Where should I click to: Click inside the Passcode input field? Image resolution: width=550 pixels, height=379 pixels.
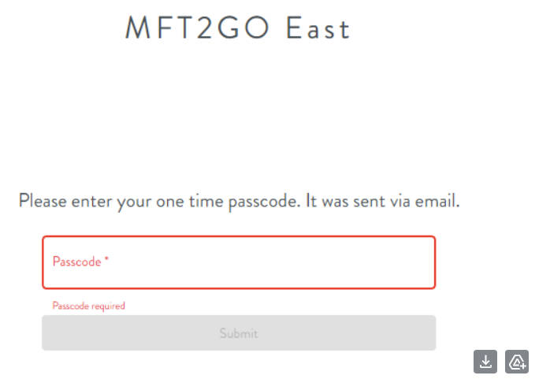(x=239, y=262)
